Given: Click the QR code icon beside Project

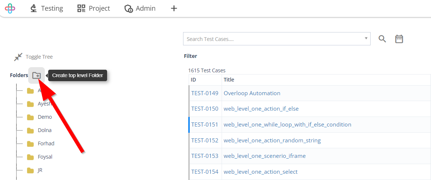Looking at the screenshot, I should click(82, 8).
